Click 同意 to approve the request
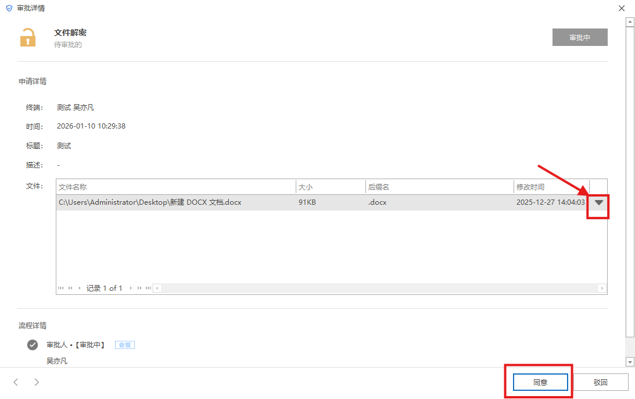Image resolution: width=635 pixels, height=399 pixels. pyautogui.click(x=540, y=382)
